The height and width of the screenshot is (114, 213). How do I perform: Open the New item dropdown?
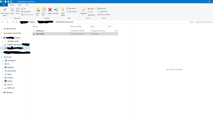pos(72,9)
